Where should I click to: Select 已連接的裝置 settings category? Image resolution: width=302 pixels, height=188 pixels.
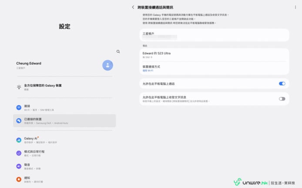click(x=64, y=121)
